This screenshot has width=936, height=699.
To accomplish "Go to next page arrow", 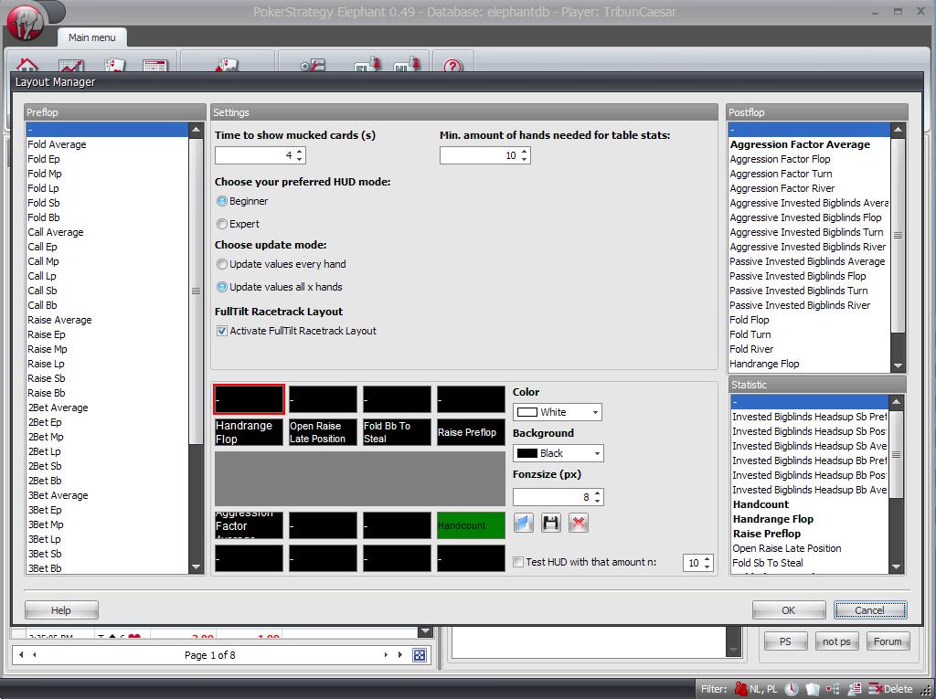I will click(386, 655).
